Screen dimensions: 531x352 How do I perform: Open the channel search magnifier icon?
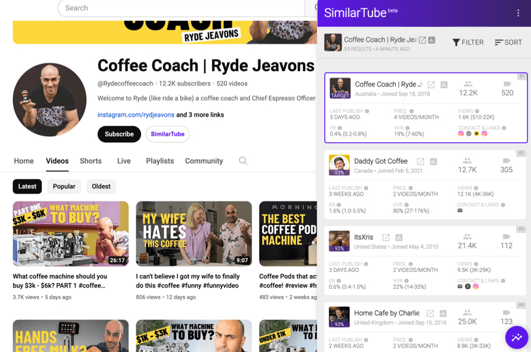(243, 161)
